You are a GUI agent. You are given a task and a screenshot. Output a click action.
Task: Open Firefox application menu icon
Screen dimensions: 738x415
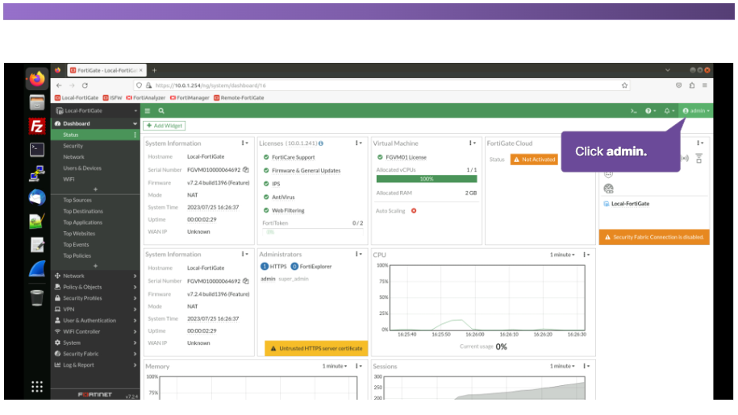[705, 85]
